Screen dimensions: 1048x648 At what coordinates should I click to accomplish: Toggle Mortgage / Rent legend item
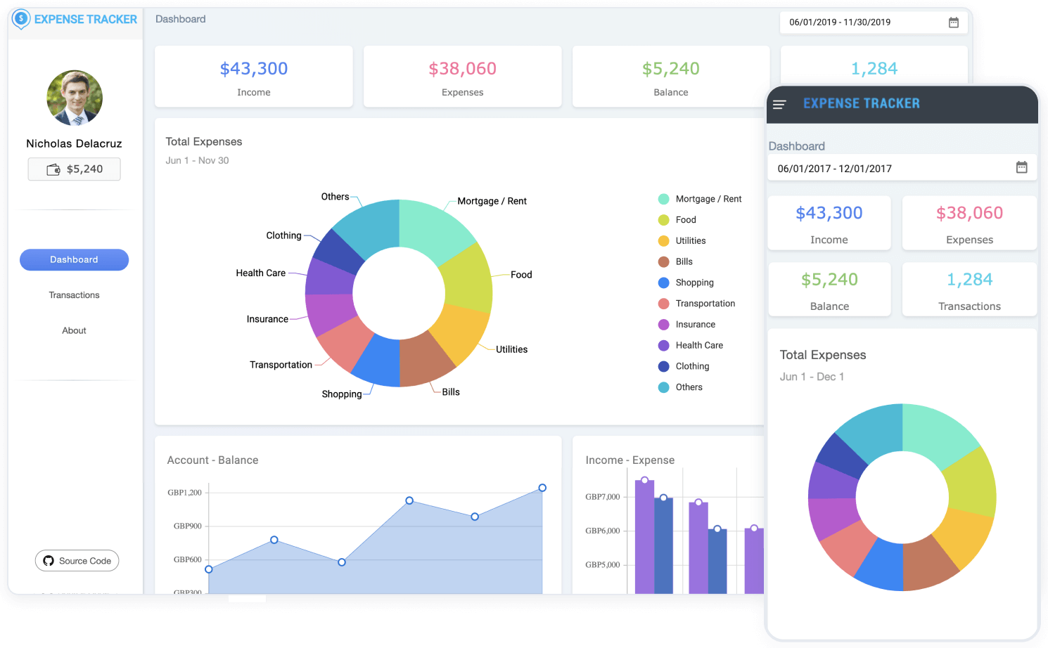(x=708, y=199)
